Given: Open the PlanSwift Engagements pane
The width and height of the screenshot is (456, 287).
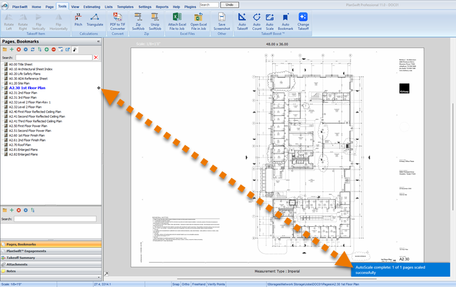Looking at the screenshot, I should point(51,251).
